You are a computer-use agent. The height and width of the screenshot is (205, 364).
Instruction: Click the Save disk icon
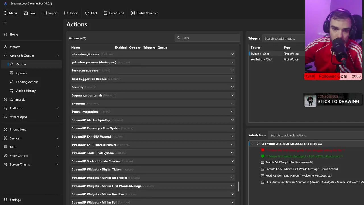point(26,13)
